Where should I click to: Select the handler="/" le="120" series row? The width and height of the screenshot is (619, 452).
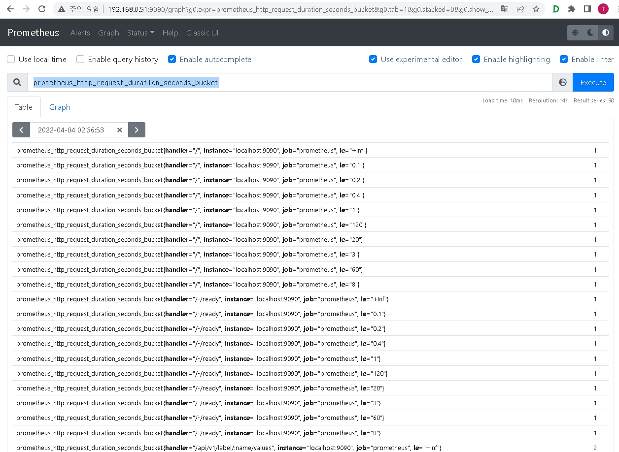click(310, 225)
